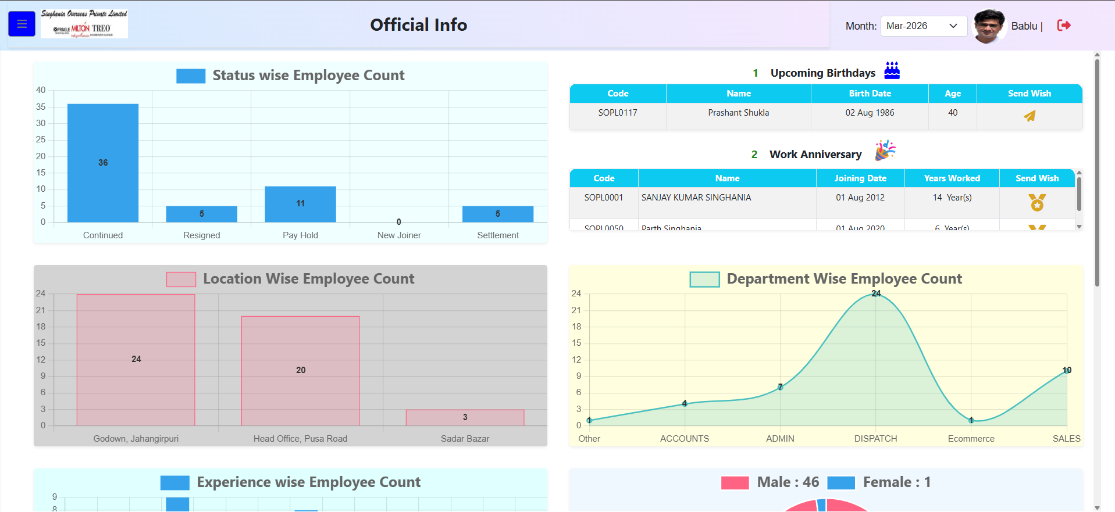Image resolution: width=1115 pixels, height=512 pixels.
Task: Click the Bablu username text
Action: [x=1024, y=26]
